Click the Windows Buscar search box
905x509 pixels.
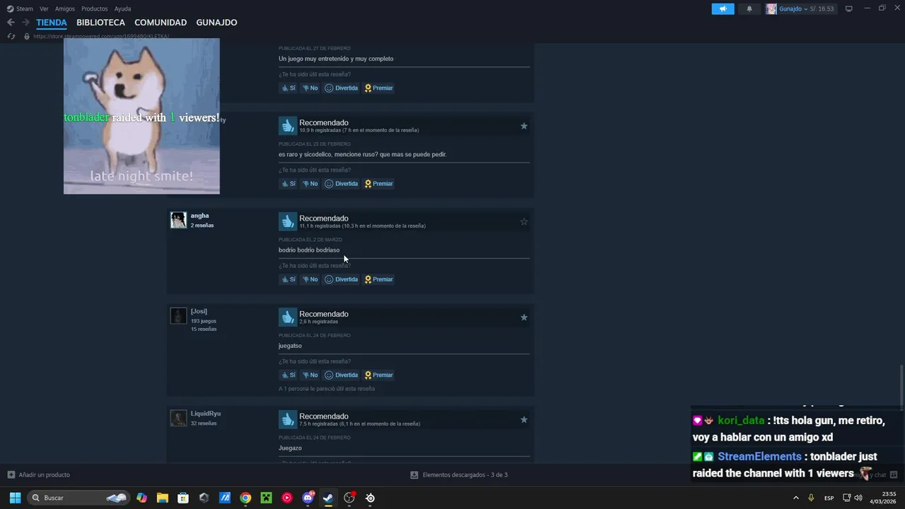point(78,498)
